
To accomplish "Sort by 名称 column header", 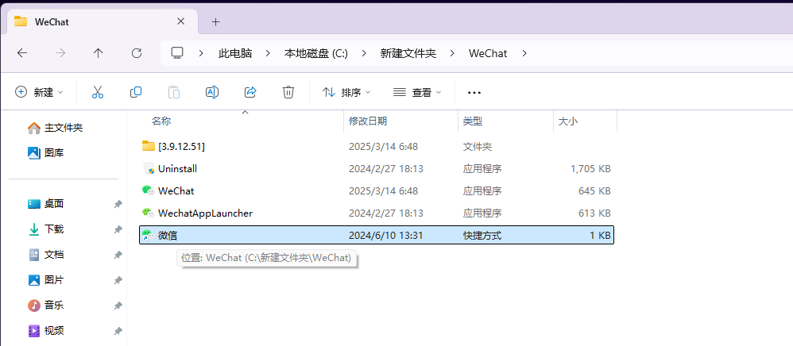I will [x=161, y=121].
